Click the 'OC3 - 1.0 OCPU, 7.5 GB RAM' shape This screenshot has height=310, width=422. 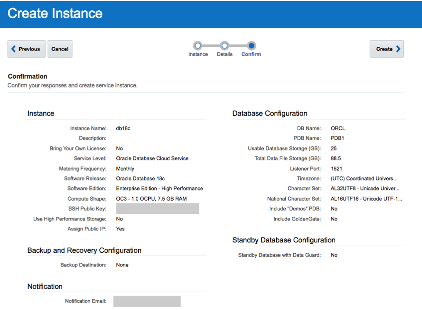[151, 199]
